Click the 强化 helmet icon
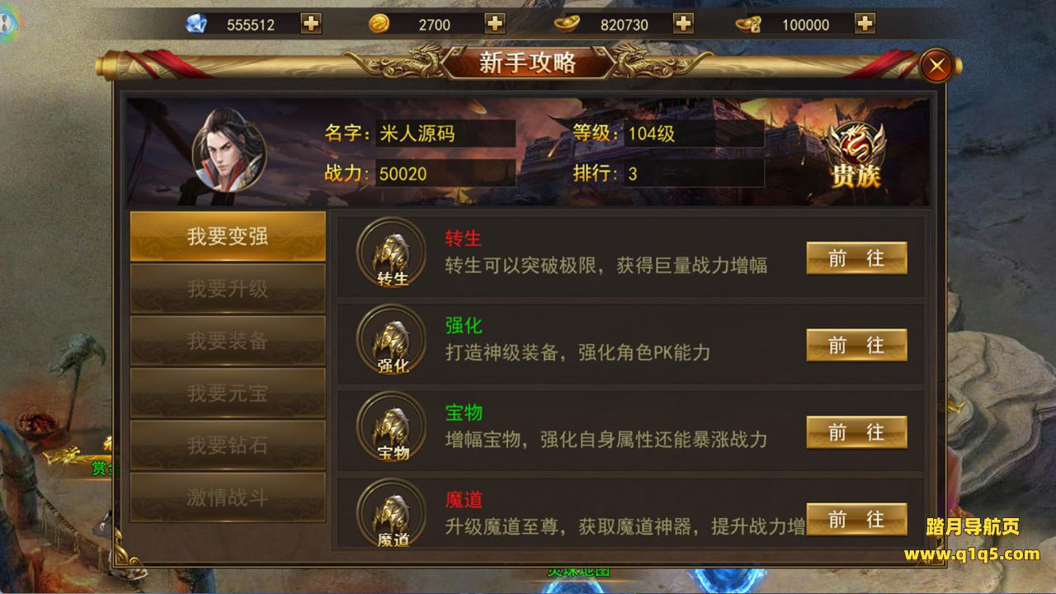Screen dimensions: 1056x594 392,340
